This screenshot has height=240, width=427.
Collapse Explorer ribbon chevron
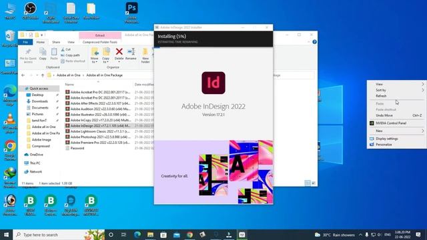pos(308,42)
